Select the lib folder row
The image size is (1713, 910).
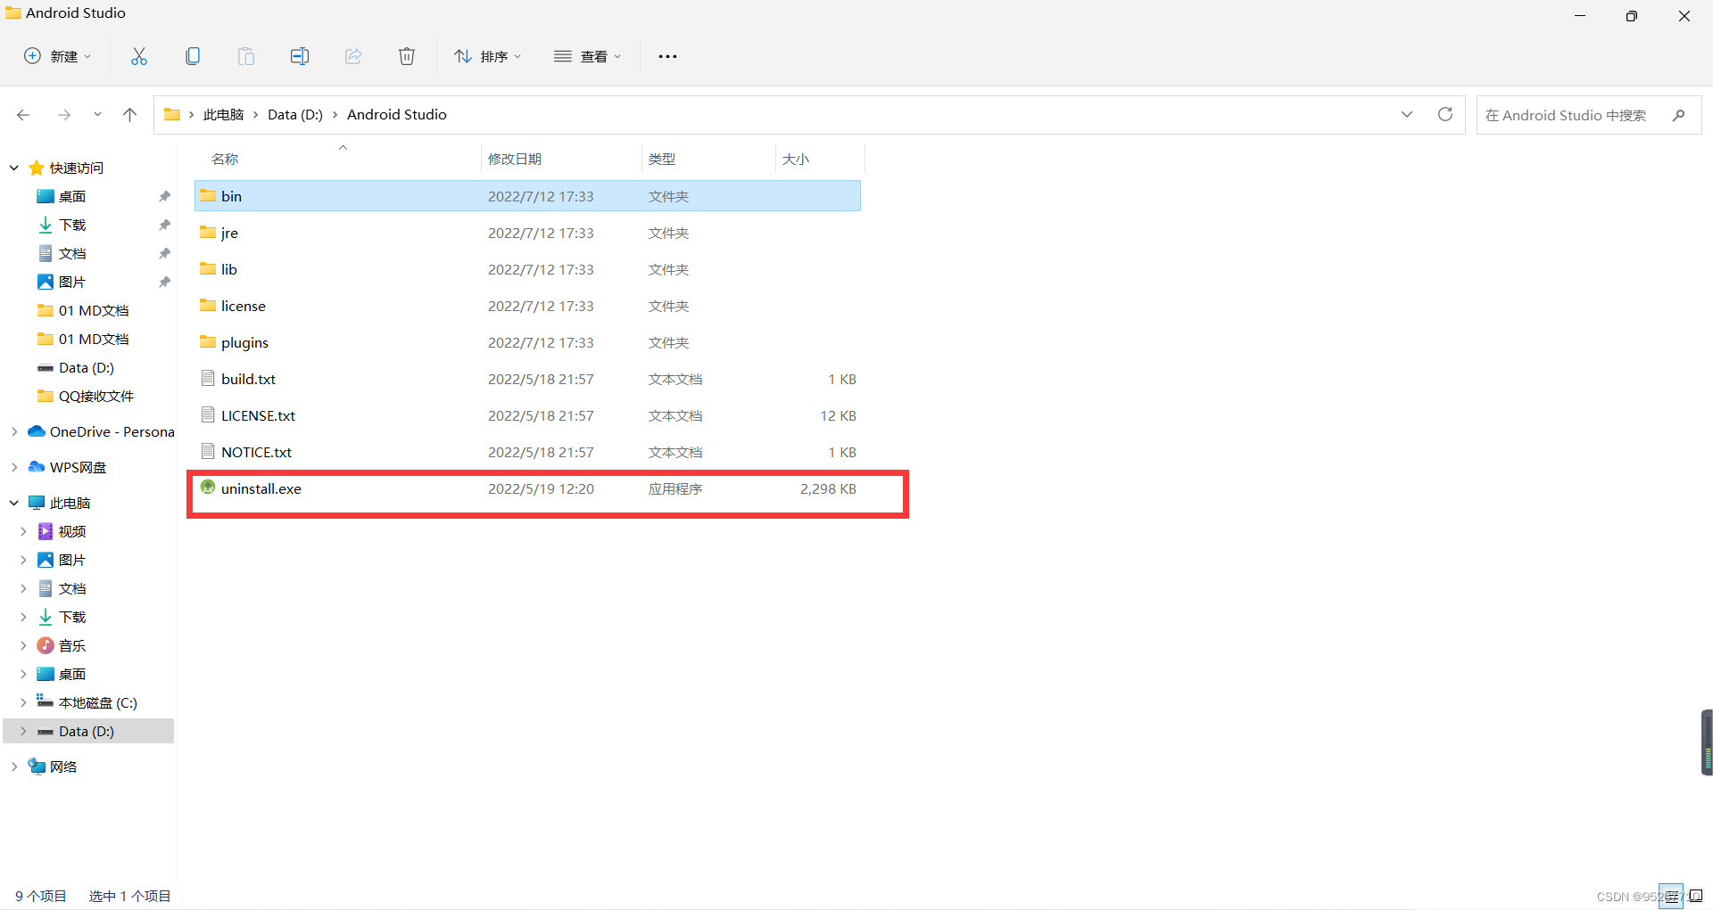tap(527, 269)
